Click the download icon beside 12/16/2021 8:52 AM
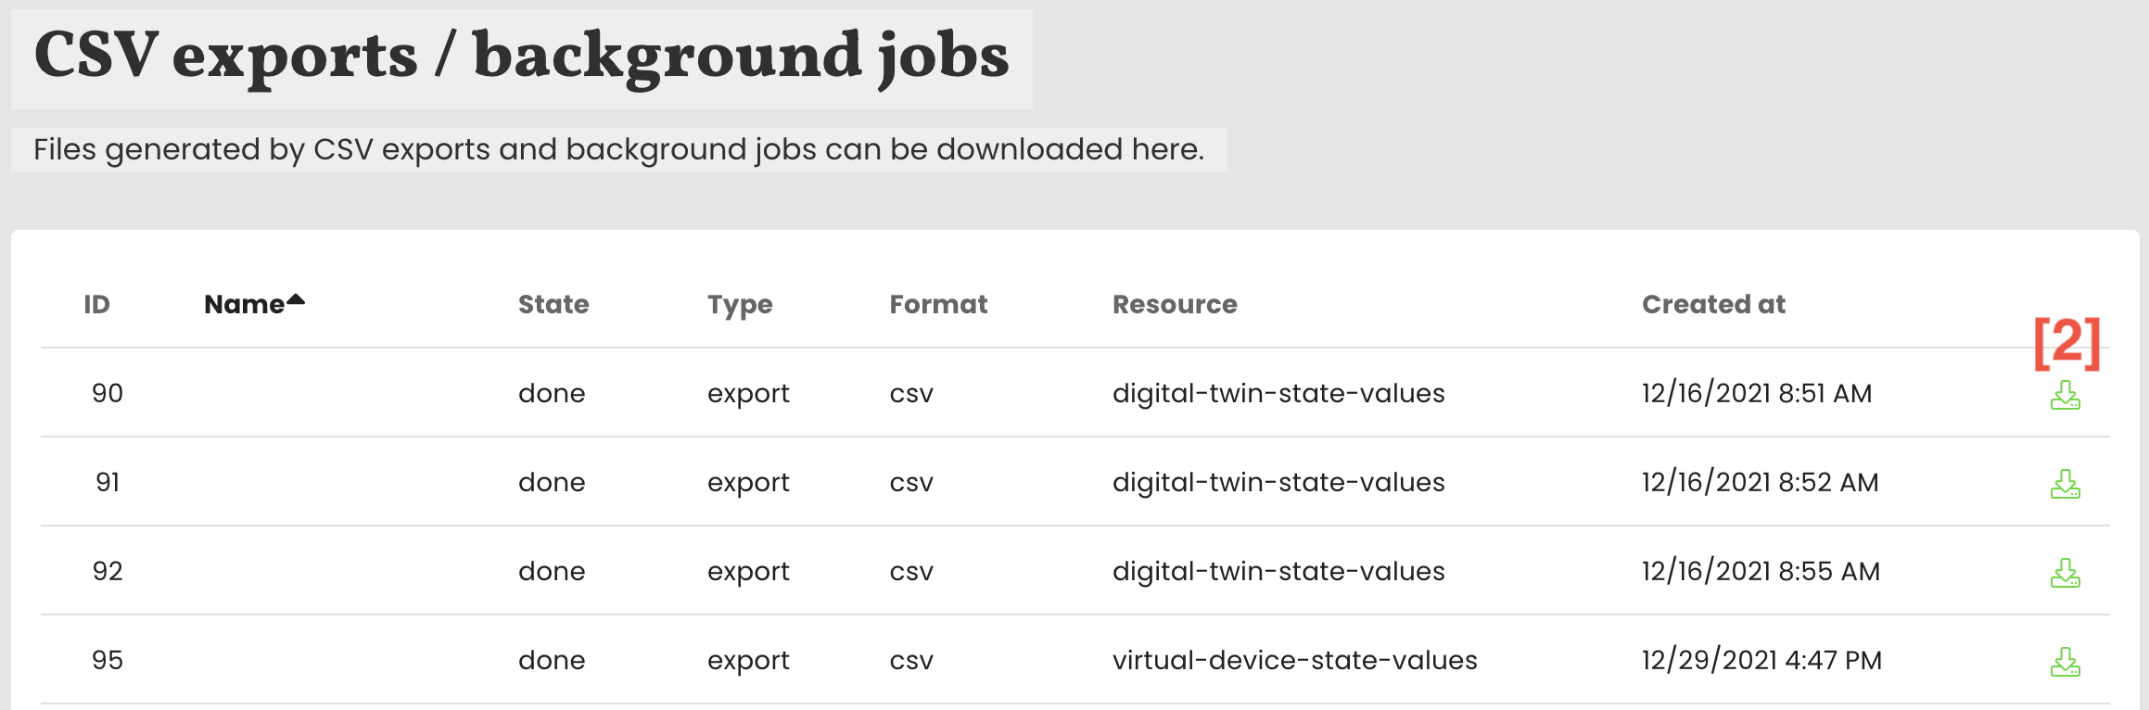This screenshot has height=710, width=2149. tap(2066, 482)
